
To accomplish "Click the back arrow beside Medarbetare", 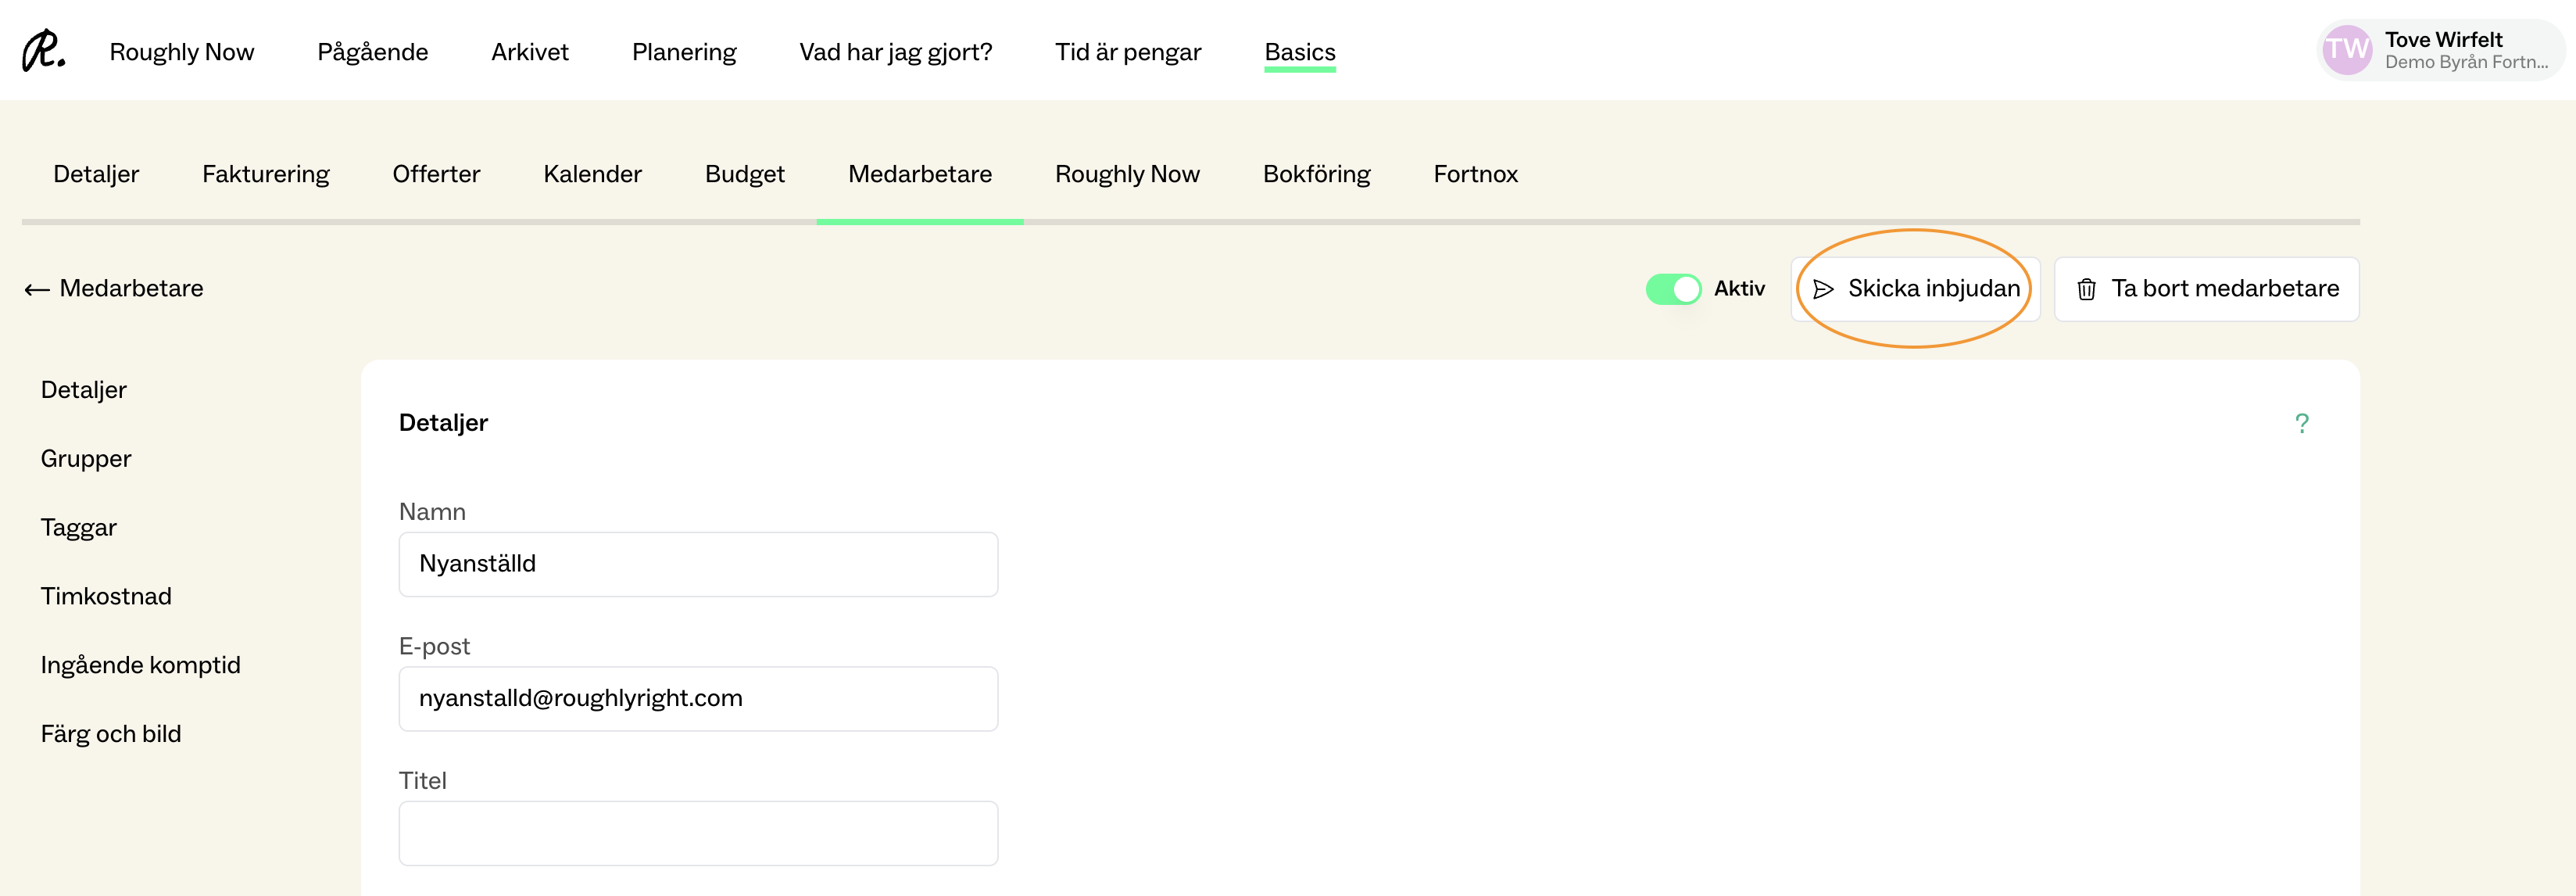I will point(37,289).
